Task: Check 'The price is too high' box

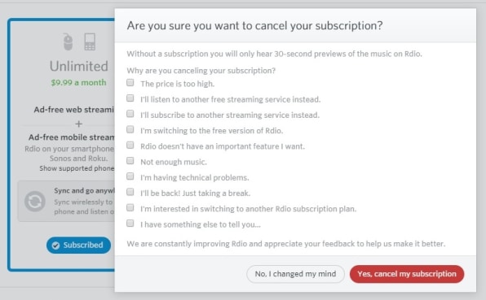Action: click(x=130, y=82)
